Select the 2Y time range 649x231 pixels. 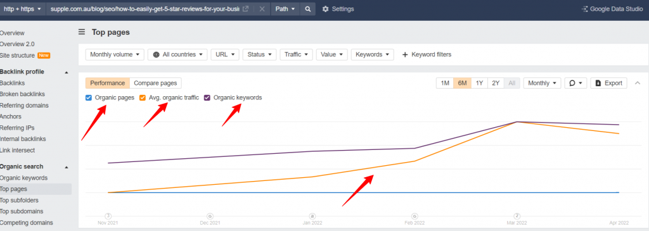[x=496, y=83]
